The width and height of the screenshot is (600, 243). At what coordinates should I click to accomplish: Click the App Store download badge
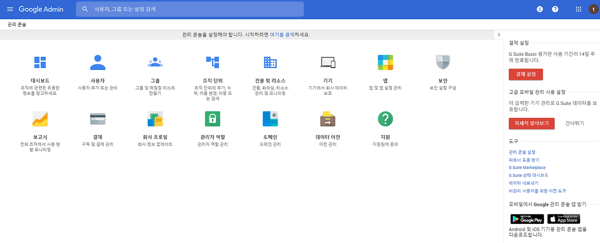(563, 219)
